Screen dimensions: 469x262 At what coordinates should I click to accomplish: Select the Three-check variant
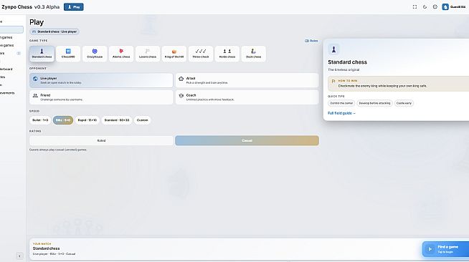(x=201, y=54)
